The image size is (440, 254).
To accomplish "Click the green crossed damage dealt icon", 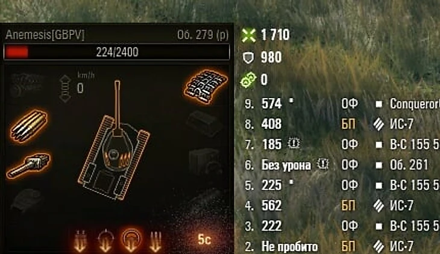I will (248, 36).
